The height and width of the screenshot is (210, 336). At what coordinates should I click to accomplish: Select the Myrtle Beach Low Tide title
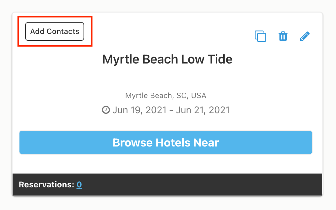tap(167, 59)
